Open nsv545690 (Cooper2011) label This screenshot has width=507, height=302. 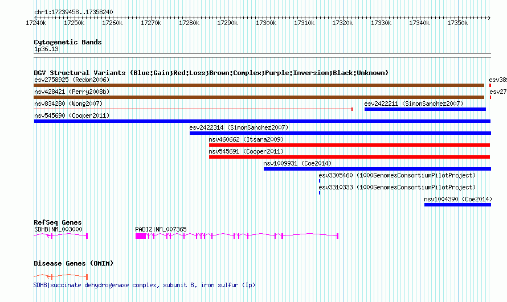(72, 115)
